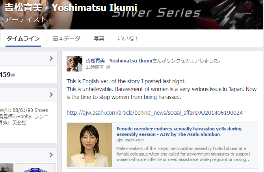Click the 459件 count in sidebar
This screenshot has width=264, height=172.
(7, 75)
